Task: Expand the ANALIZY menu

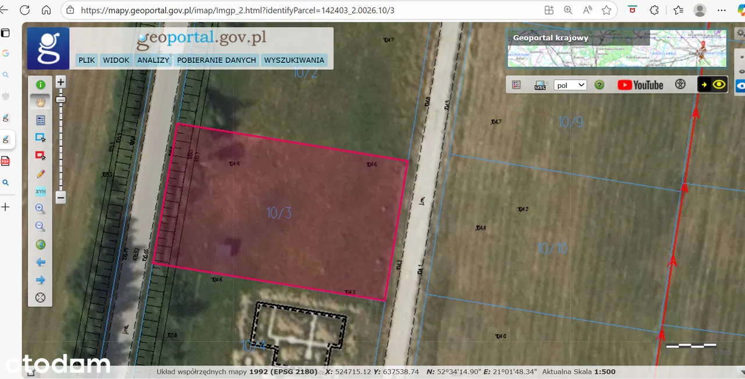Action: [153, 60]
